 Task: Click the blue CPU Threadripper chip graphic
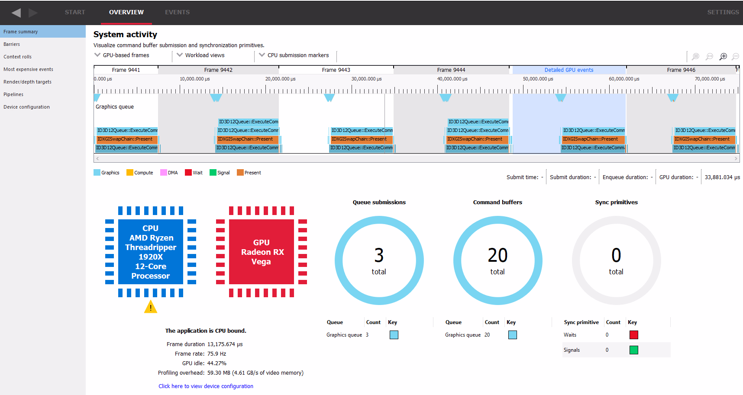(151, 252)
